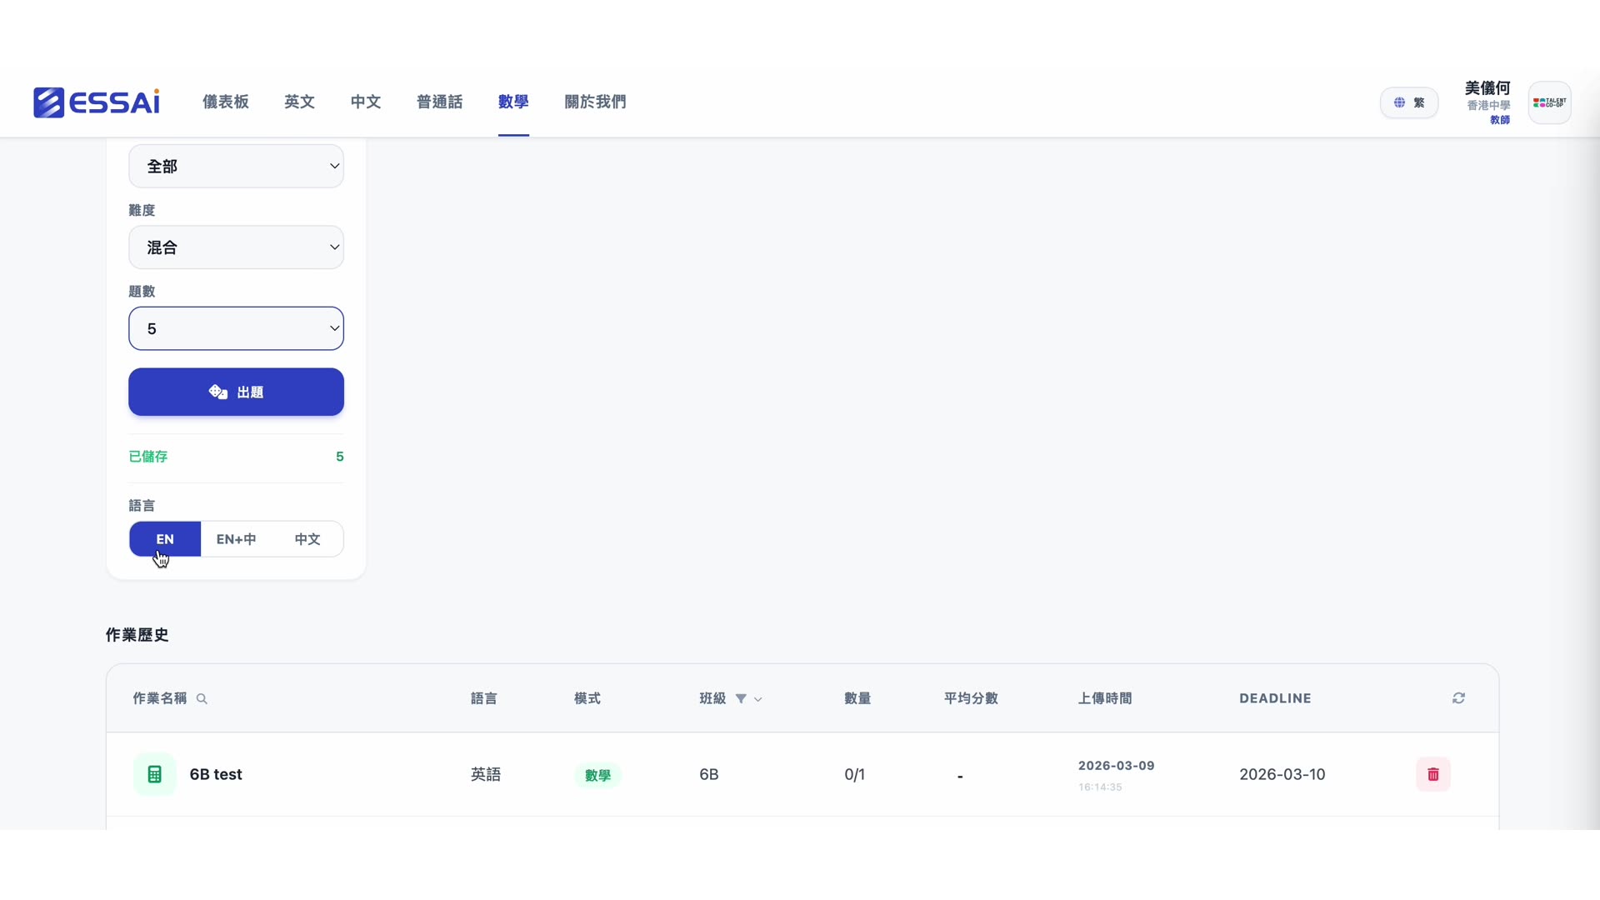Image resolution: width=1600 pixels, height=900 pixels.
Task: Select the EN+中 language option
Action: pyautogui.click(x=236, y=539)
